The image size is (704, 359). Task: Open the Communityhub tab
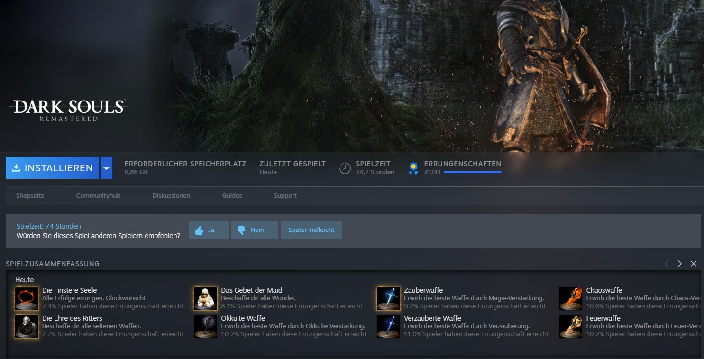click(98, 195)
